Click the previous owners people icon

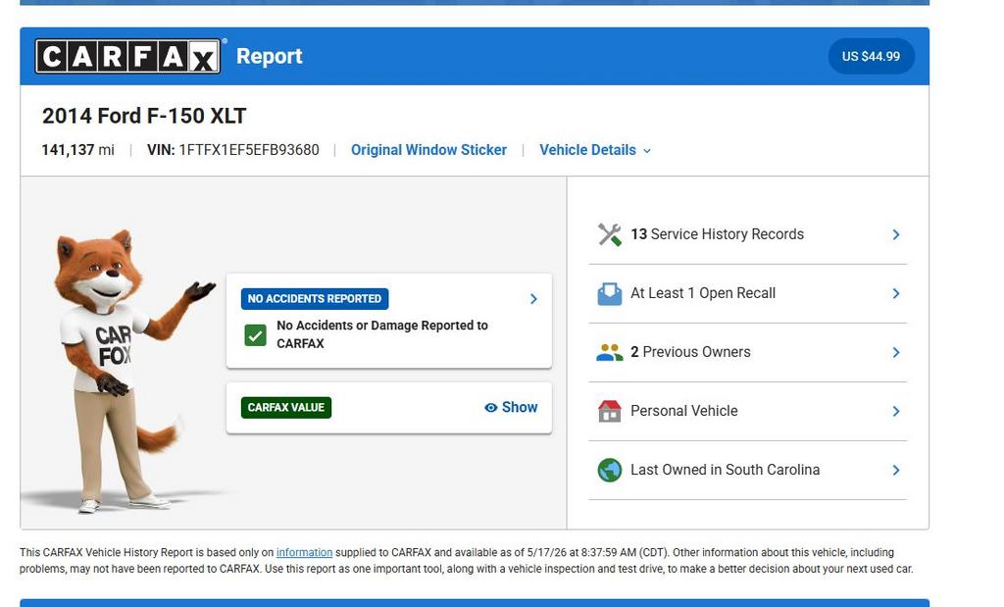(610, 352)
